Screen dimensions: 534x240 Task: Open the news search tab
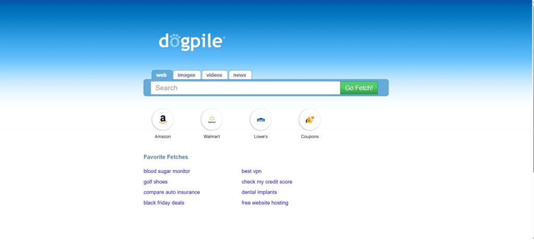pos(240,75)
